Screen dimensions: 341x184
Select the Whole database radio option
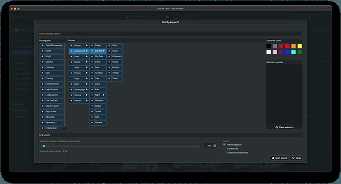coord(224,145)
